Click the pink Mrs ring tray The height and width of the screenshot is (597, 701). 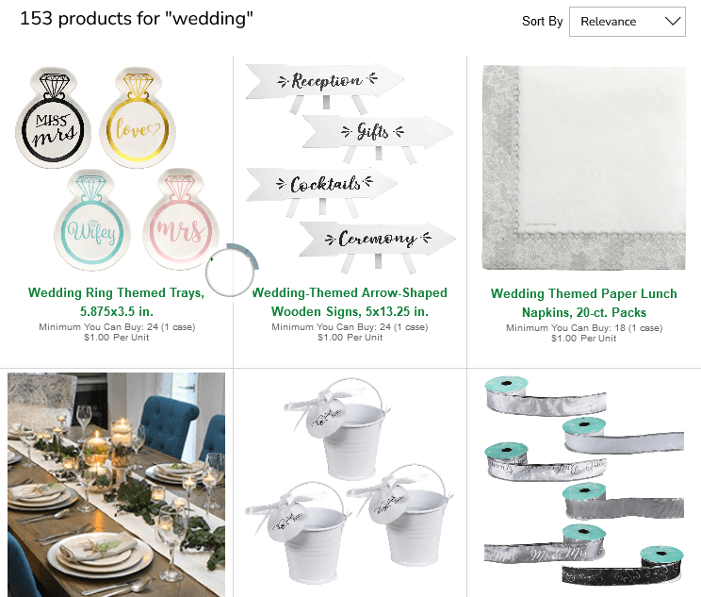point(181,220)
